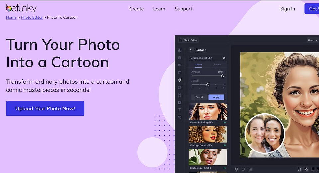Select the Cartoonizer GFX 1 thumbnail
The image size is (319, 173).
coord(208,157)
